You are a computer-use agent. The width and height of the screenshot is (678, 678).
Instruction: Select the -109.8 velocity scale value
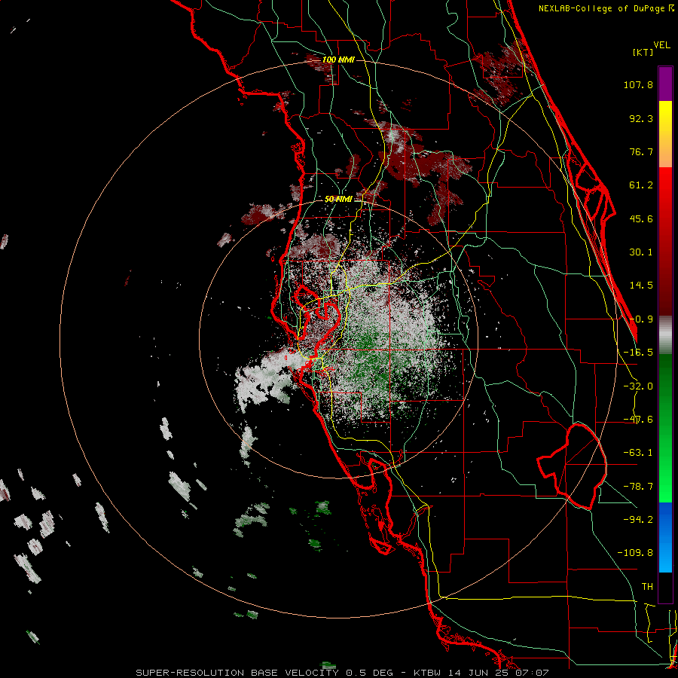(x=635, y=553)
